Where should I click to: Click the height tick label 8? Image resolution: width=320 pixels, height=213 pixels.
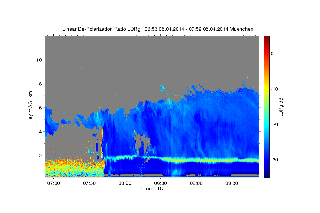pos(40,84)
